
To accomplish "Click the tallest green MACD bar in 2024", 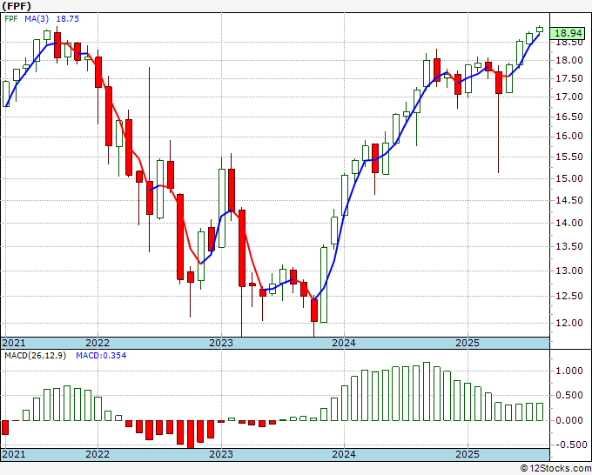I will 427,391.
